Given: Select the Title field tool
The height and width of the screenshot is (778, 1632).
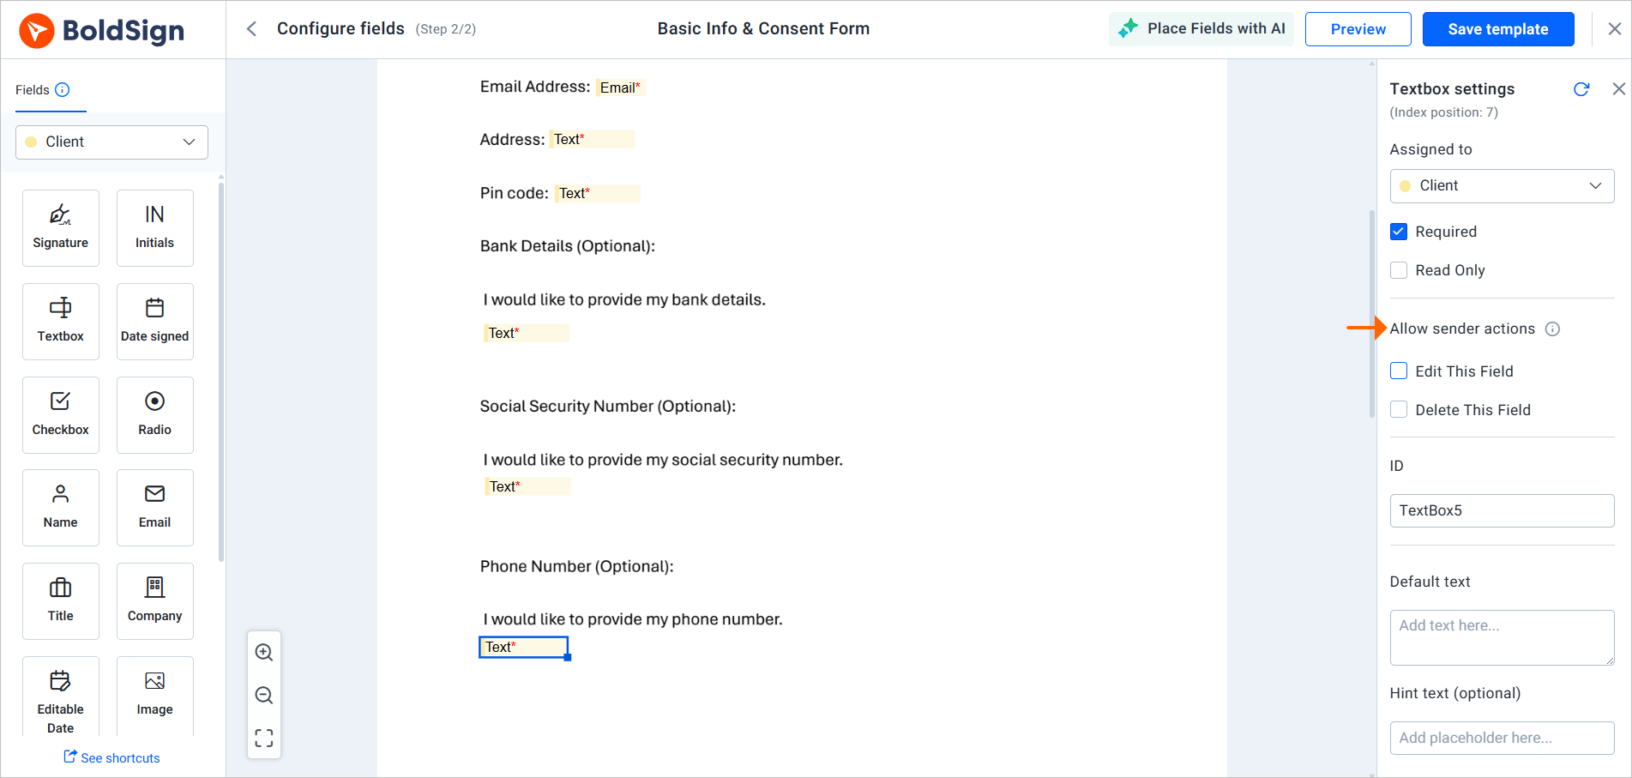Looking at the screenshot, I should click(x=61, y=601).
